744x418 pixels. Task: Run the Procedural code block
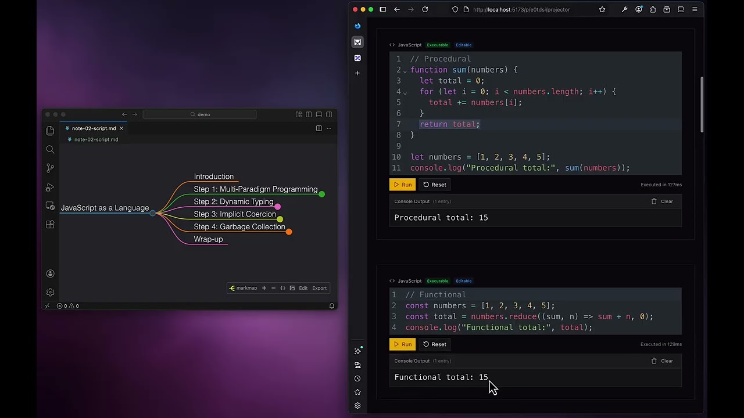click(x=402, y=185)
